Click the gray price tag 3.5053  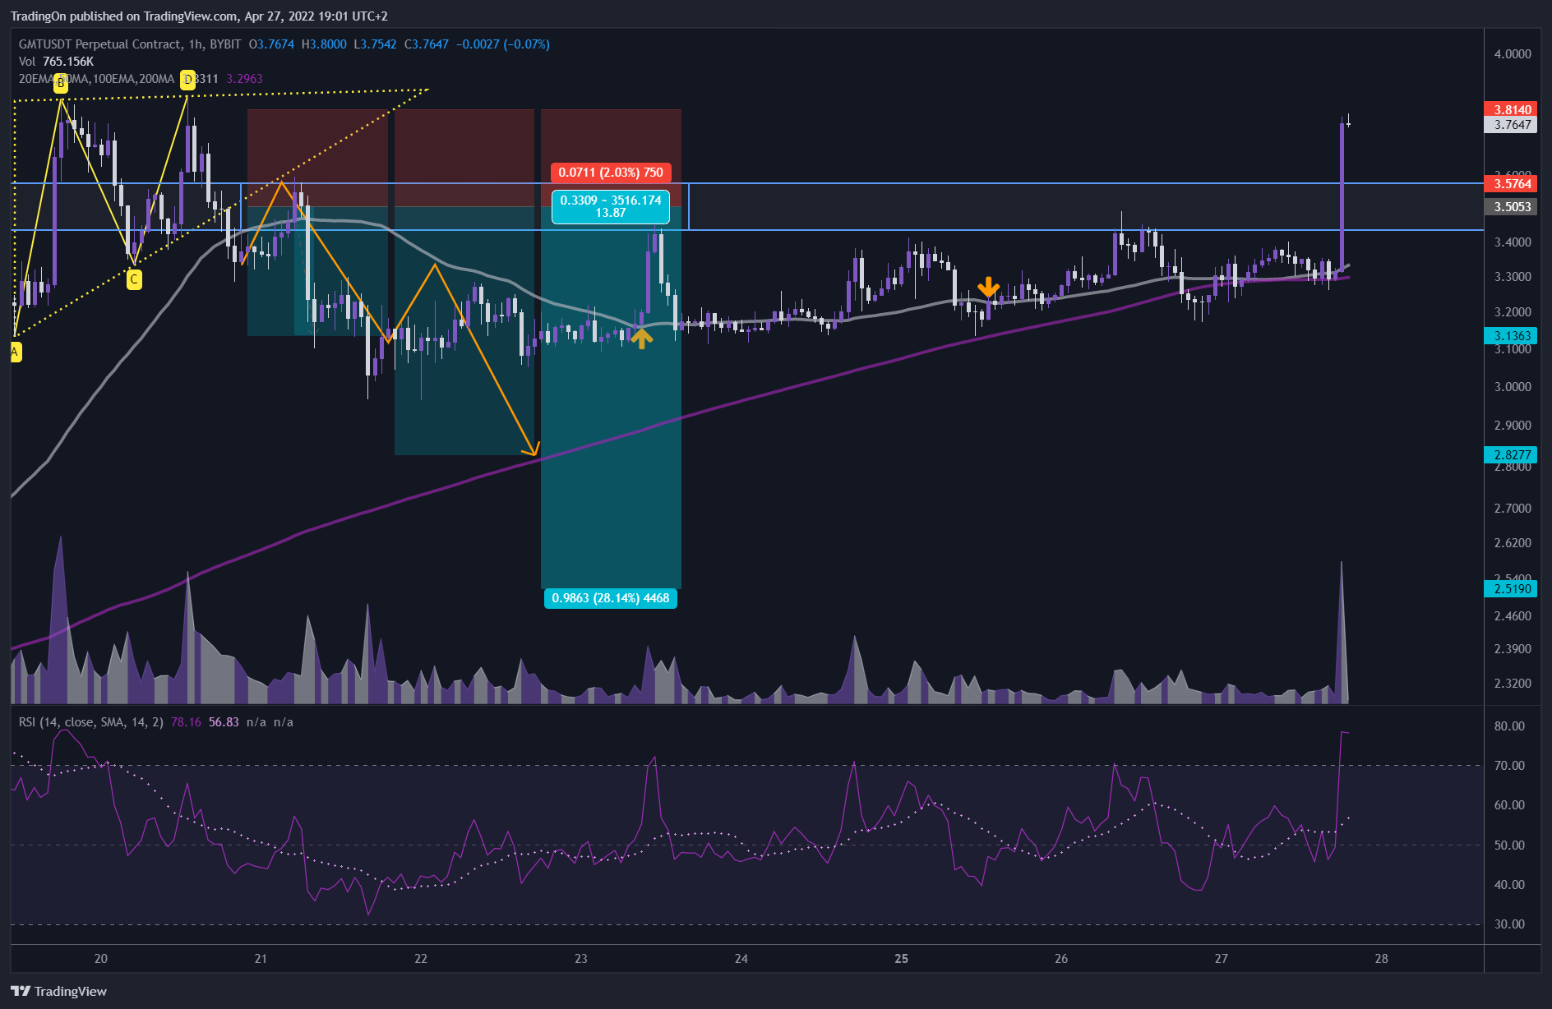point(1510,207)
